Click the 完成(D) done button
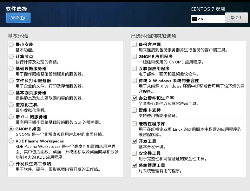250x191 pixels. pyautogui.click(x=18, y=18)
